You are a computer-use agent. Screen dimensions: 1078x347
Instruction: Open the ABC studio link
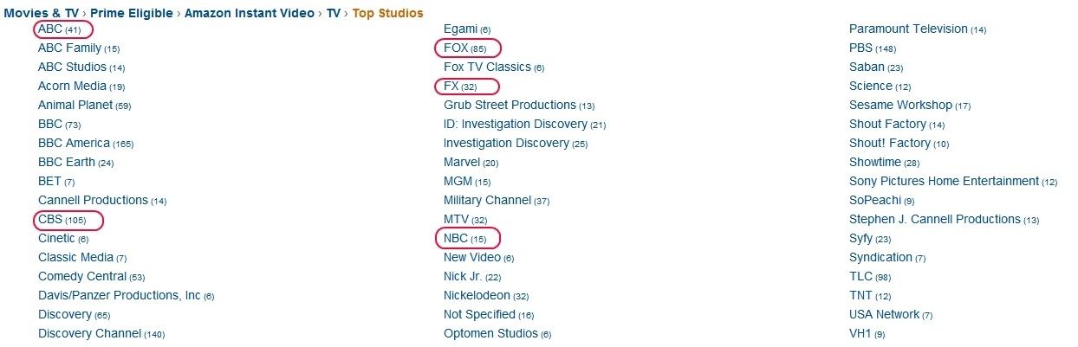tap(49, 29)
